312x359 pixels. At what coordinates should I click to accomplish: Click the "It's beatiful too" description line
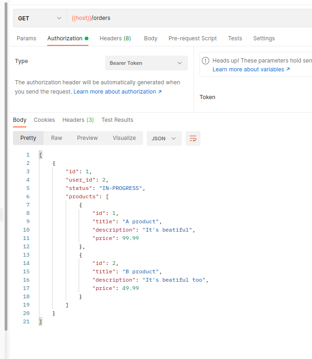(x=150, y=280)
